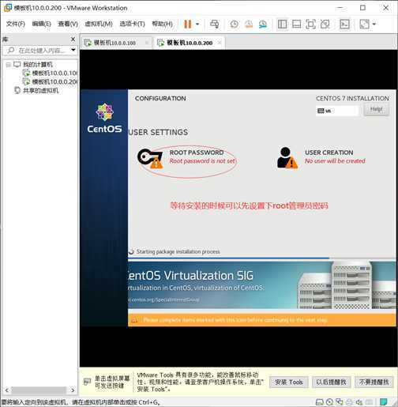This screenshot has width=398, height=407.
Task: Click the Help! button in installer
Action: [x=376, y=109]
